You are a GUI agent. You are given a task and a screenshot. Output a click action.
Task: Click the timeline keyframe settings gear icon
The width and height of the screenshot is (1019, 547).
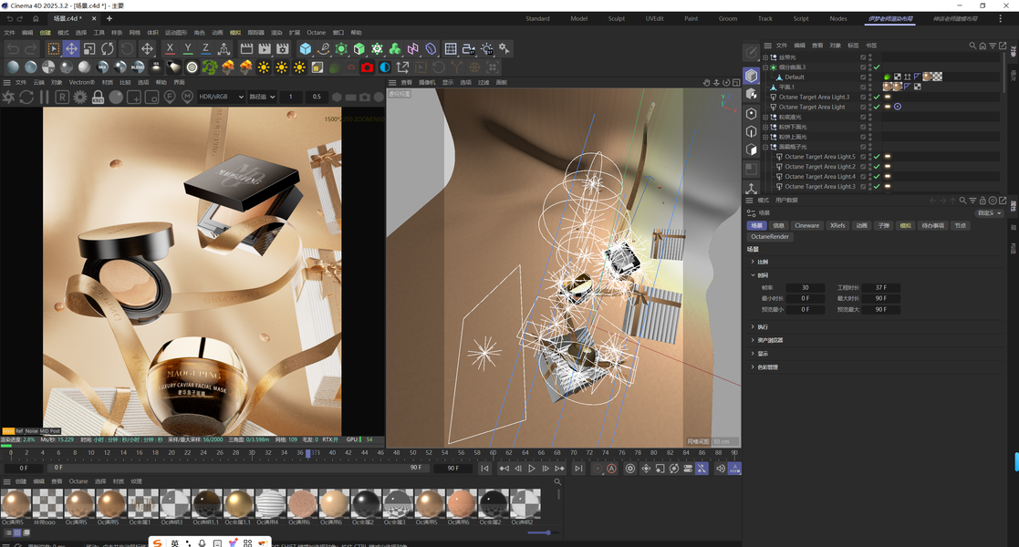[629, 469]
